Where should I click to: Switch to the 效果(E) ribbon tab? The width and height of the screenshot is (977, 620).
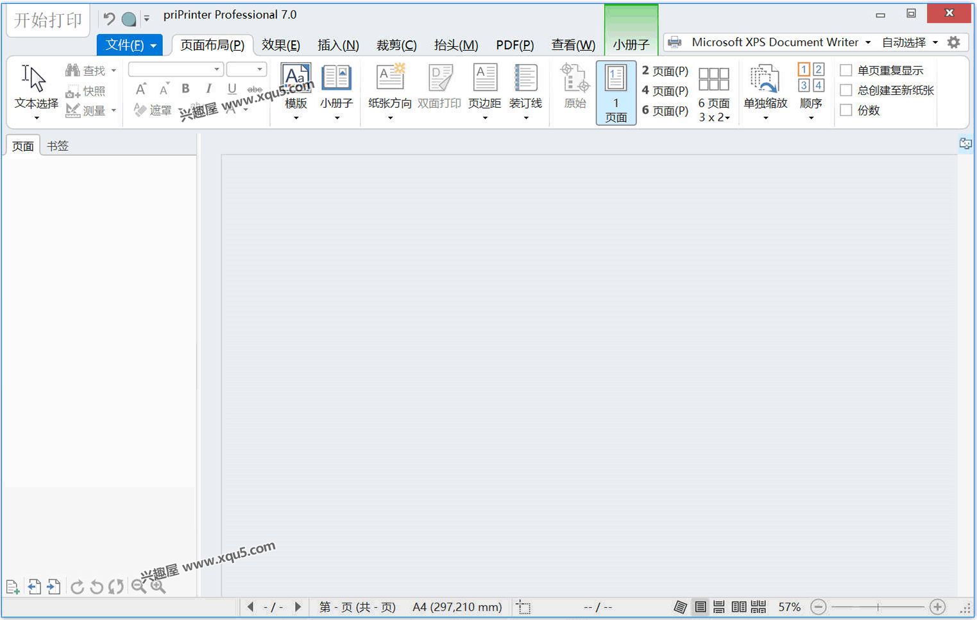pyautogui.click(x=281, y=45)
